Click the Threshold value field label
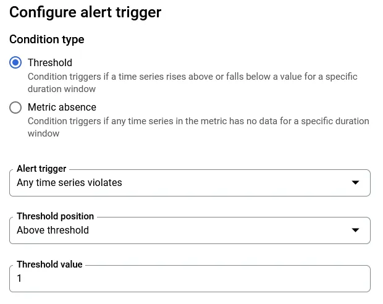Screen dimensions: 383x304 [x=49, y=264]
